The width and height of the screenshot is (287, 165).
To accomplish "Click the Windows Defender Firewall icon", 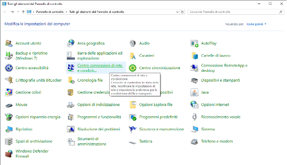I will (x=9, y=154).
